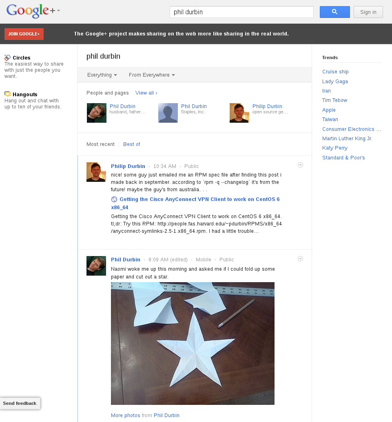Image resolution: width=392 pixels, height=422 pixels.
Task: Open the dropdown arrow beside the Google+ logo
Action: point(58,11)
